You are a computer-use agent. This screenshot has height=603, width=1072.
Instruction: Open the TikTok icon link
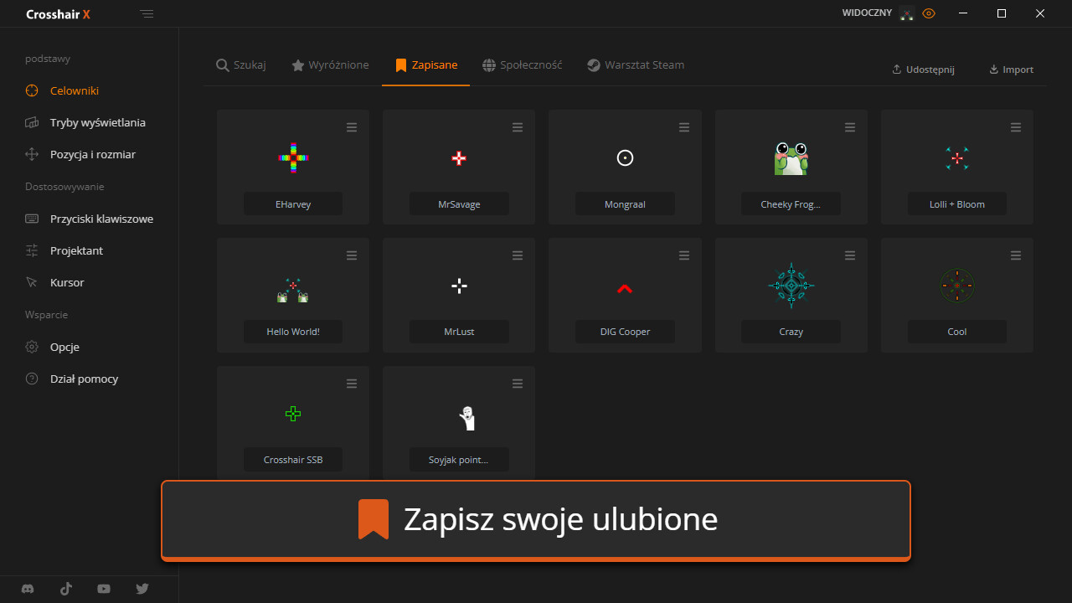(66, 589)
